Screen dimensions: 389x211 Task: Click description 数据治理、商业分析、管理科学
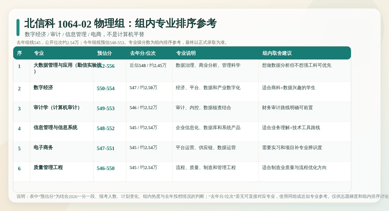coord(208,65)
